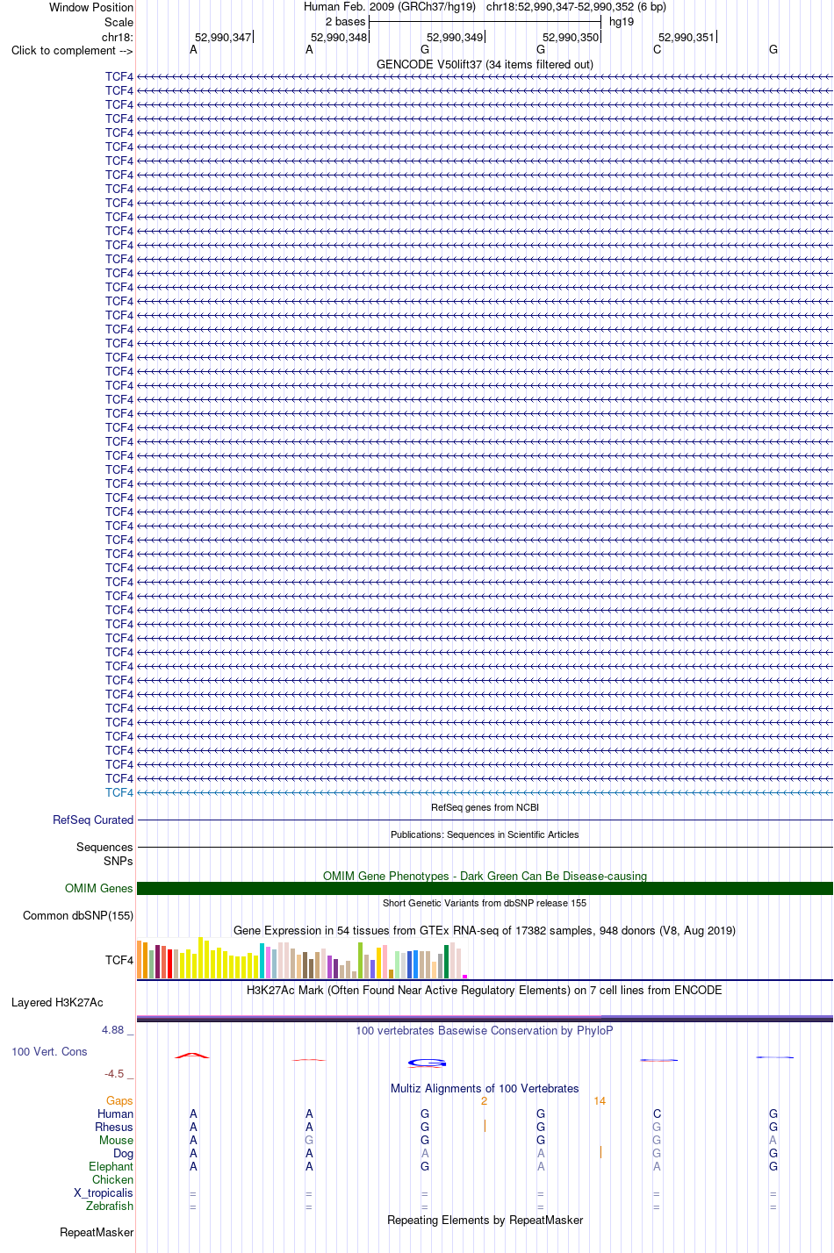Click the 'Click to complement -->' label

click(x=72, y=50)
